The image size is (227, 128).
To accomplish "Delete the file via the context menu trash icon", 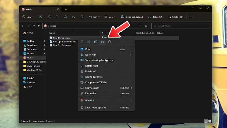I will (110, 42).
